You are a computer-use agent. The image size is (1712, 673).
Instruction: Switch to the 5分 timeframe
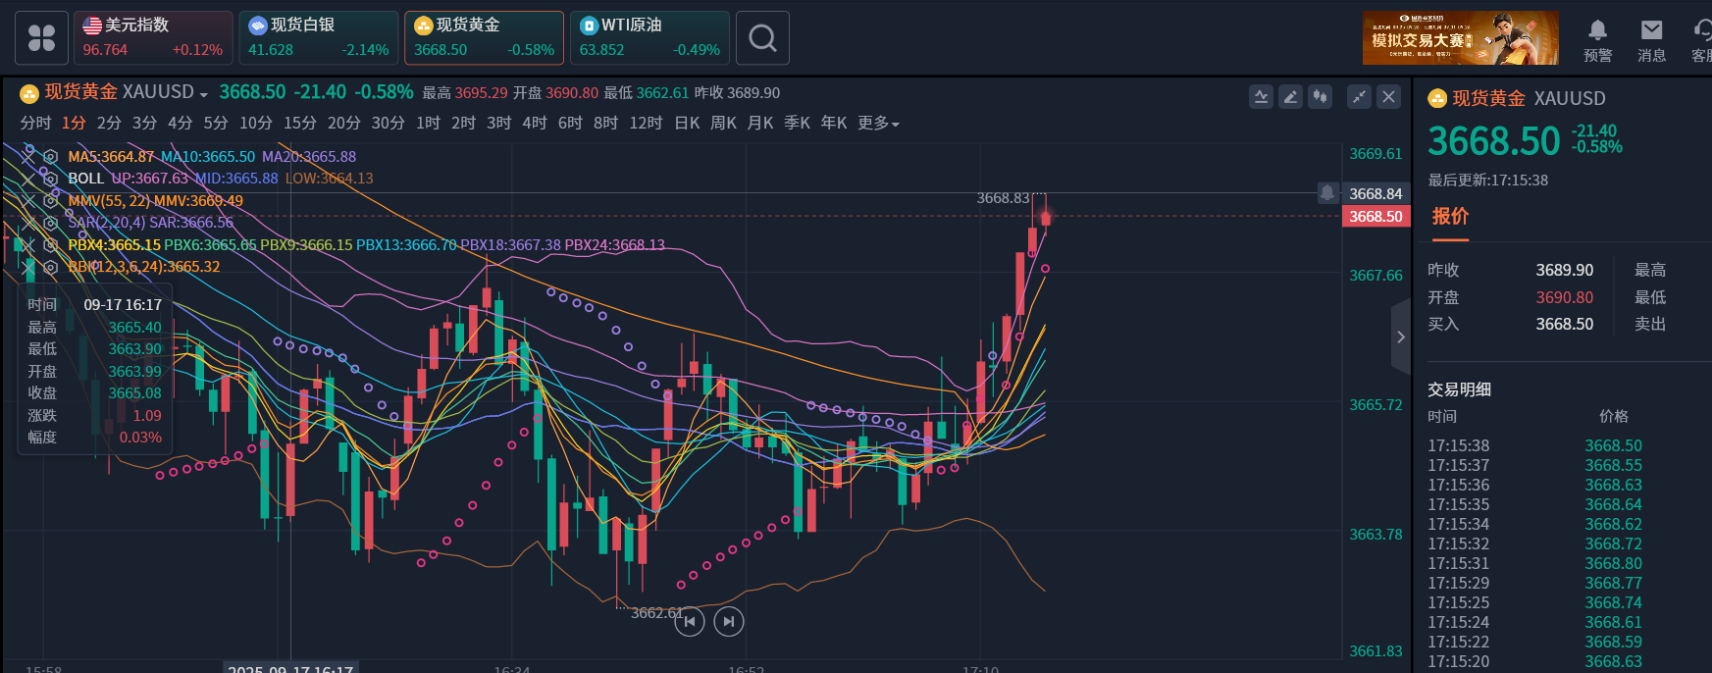[x=215, y=124]
